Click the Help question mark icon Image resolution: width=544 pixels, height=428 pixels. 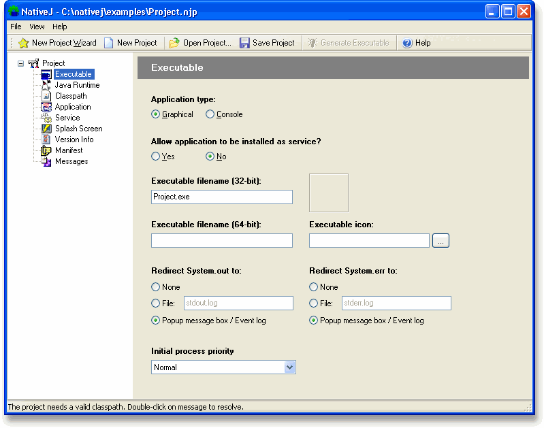pyautogui.click(x=407, y=43)
